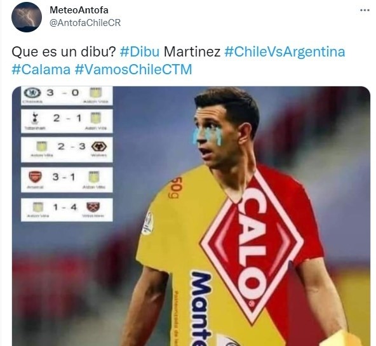Click the Chelsea crest in the image
Screen dimensions: 376x346
click(x=33, y=93)
